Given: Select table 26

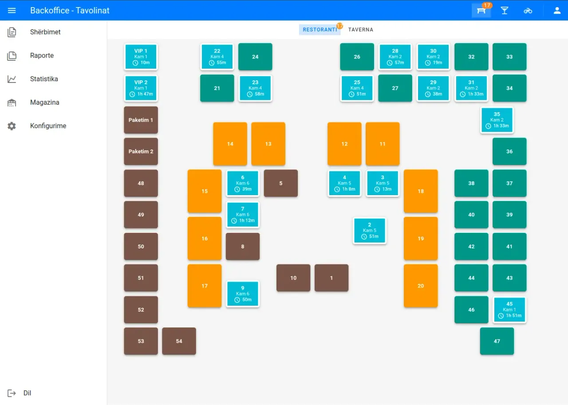Looking at the screenshot, I should 357,56.
